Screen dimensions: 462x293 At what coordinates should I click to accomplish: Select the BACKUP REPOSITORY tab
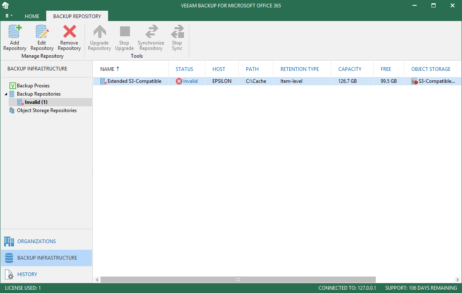(77, 16)
